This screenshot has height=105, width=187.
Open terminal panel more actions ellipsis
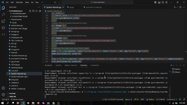tap(177, 65)
